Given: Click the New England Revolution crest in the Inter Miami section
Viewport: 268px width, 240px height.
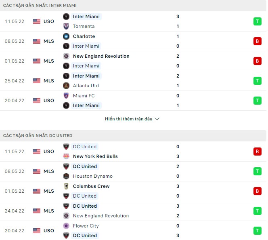Looking at the screenshot, I should point(66,56).
